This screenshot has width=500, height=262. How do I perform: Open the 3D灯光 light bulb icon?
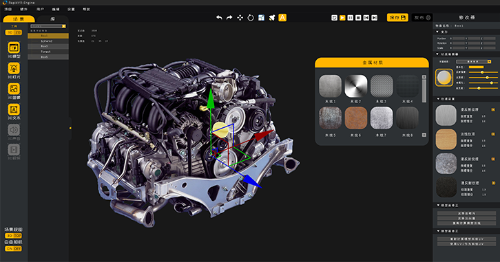(x=14, y=69)
